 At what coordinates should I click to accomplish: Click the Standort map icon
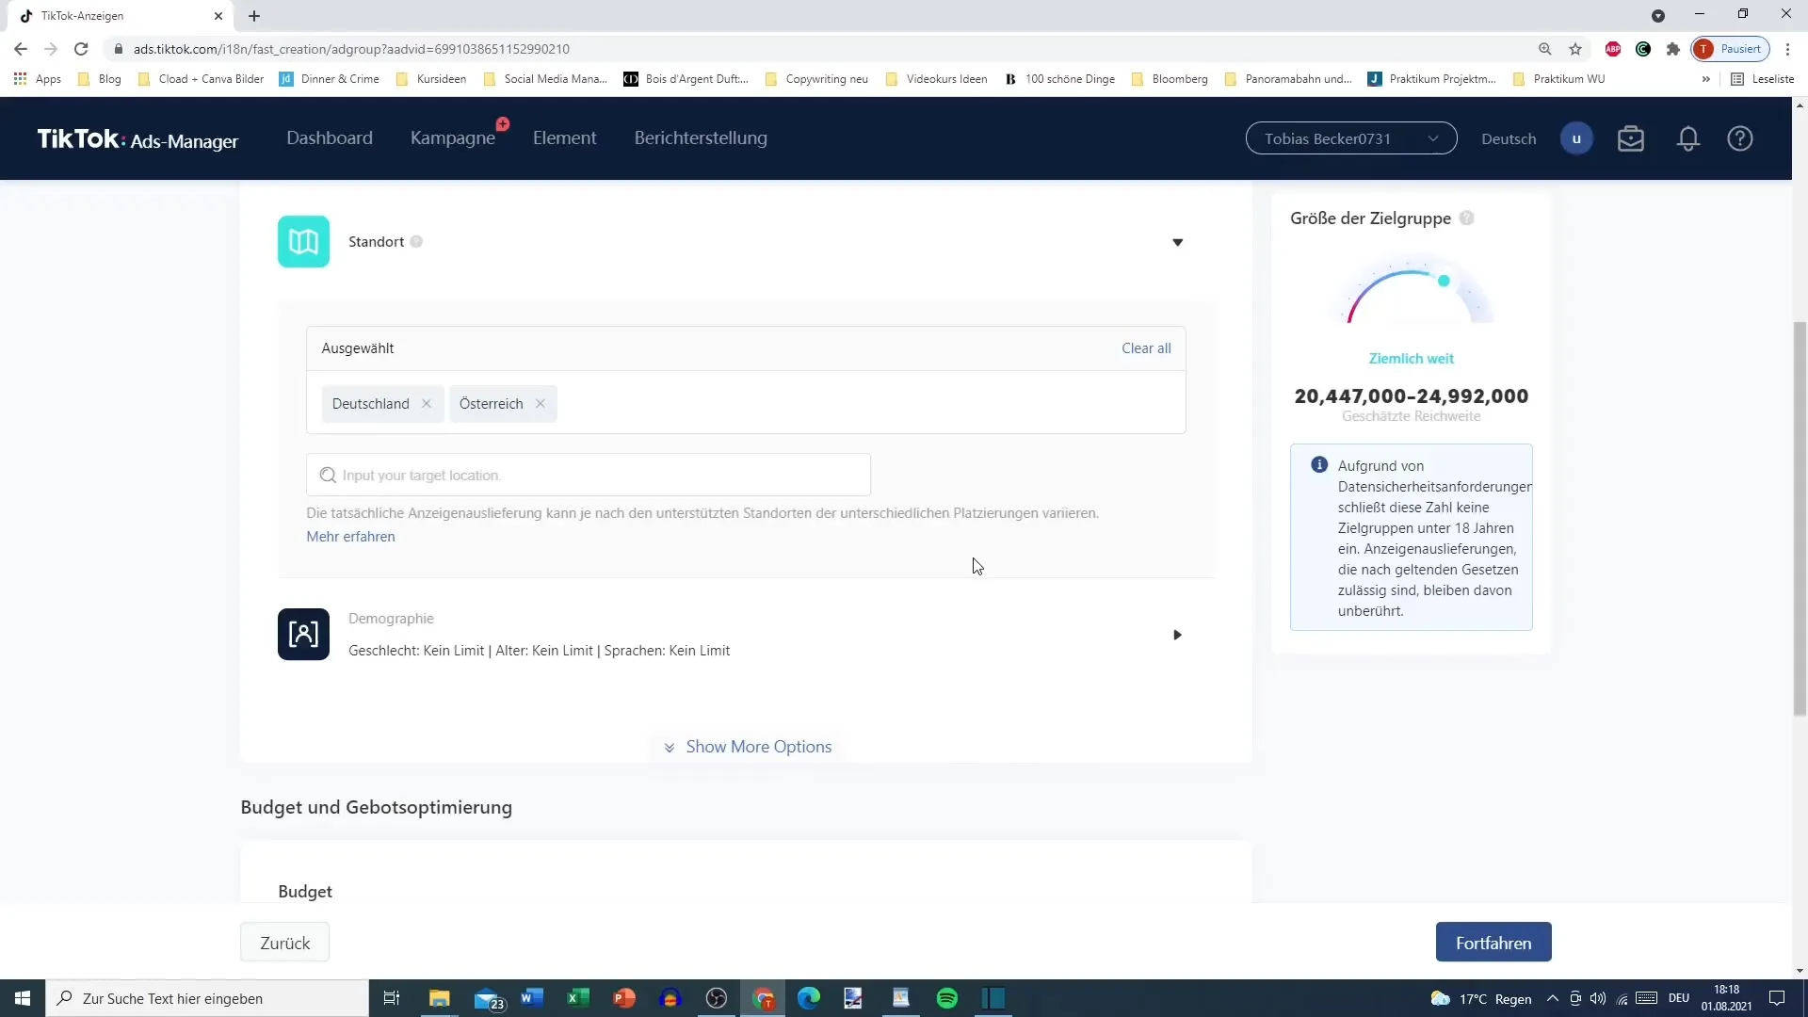click(x=303, y=242)
